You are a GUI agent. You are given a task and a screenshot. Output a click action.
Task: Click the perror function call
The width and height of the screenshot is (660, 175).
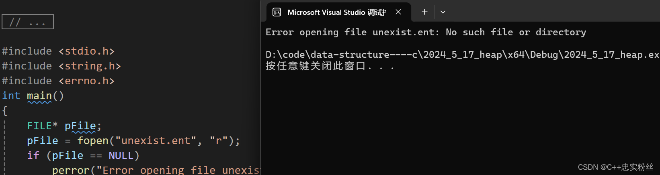pos(71,170)
